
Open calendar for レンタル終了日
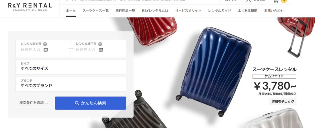click(x=101, y=50)
